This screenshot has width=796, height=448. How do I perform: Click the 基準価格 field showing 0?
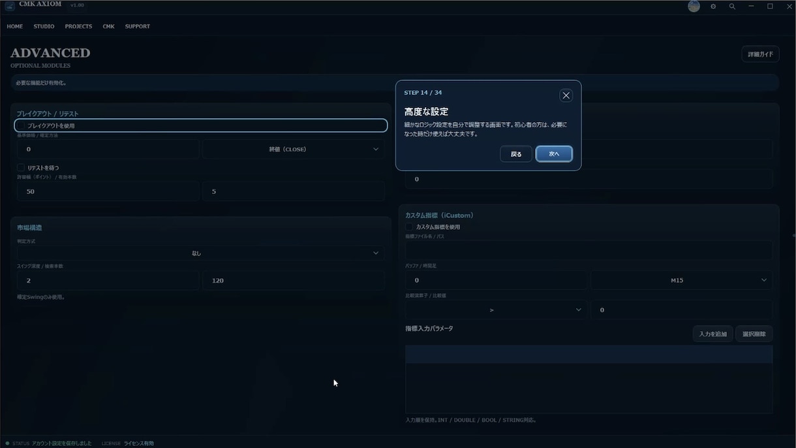[x=108, y=149]
